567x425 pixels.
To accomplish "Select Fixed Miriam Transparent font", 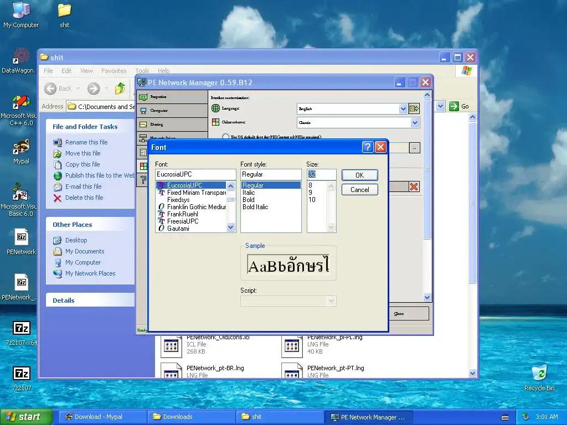I will [x=191, y=193].
